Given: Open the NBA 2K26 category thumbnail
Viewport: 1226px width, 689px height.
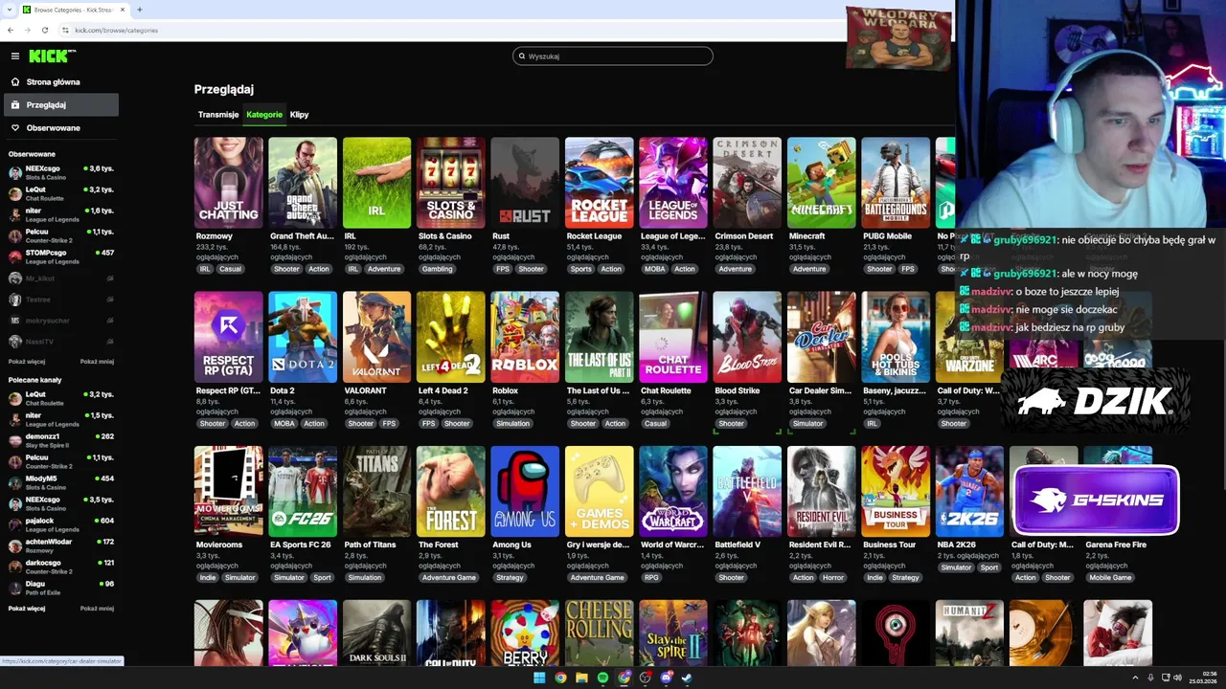Looking at the screenshot, I should [x=969, y=491].
